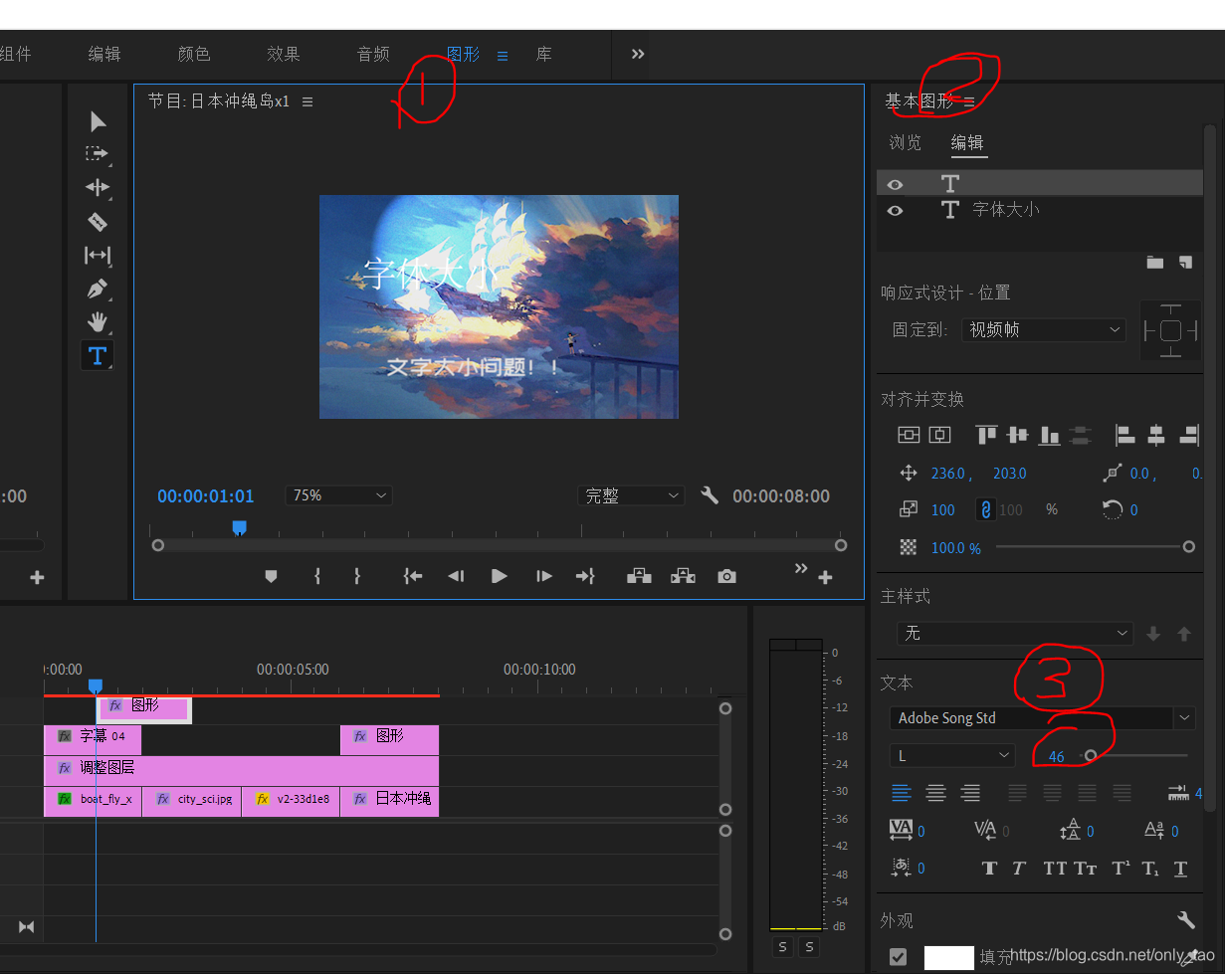
Task: Open the 75% zoom level dropdown
Action: click(338, 495)
